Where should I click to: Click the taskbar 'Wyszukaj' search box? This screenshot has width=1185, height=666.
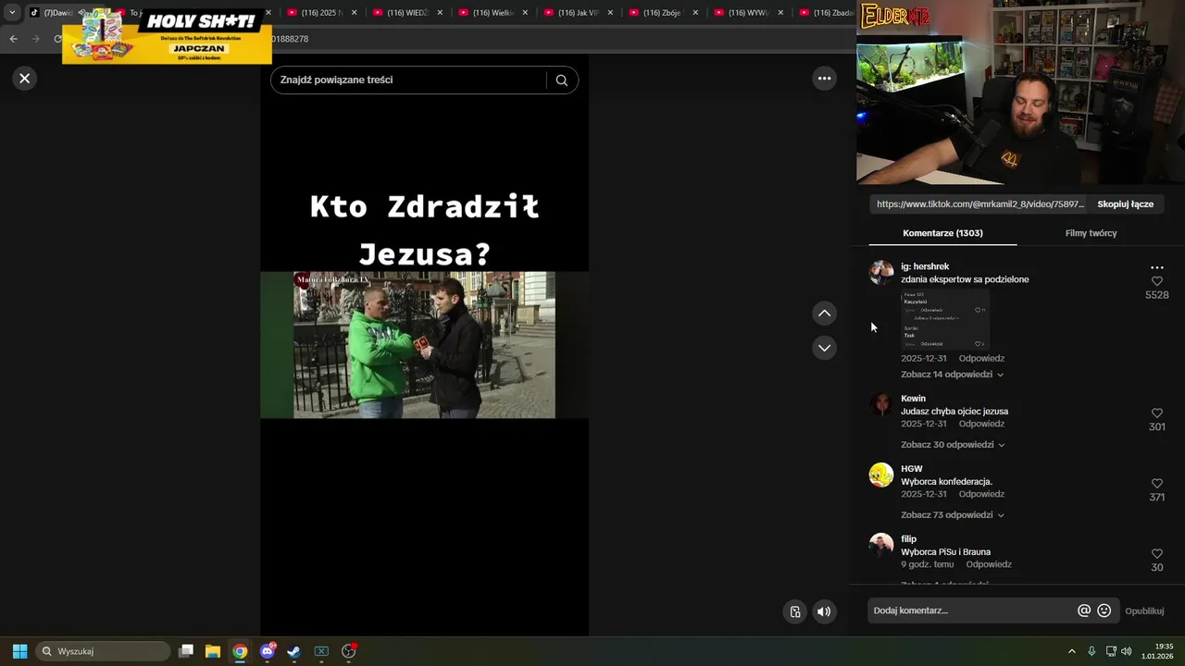pos(103,651)
